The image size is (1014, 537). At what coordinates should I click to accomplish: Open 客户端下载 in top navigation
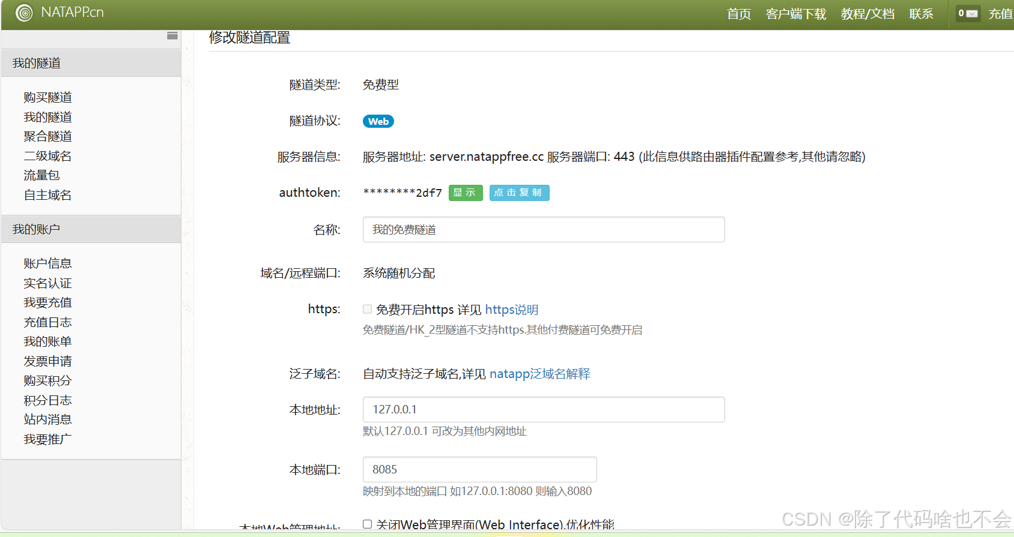796,14
